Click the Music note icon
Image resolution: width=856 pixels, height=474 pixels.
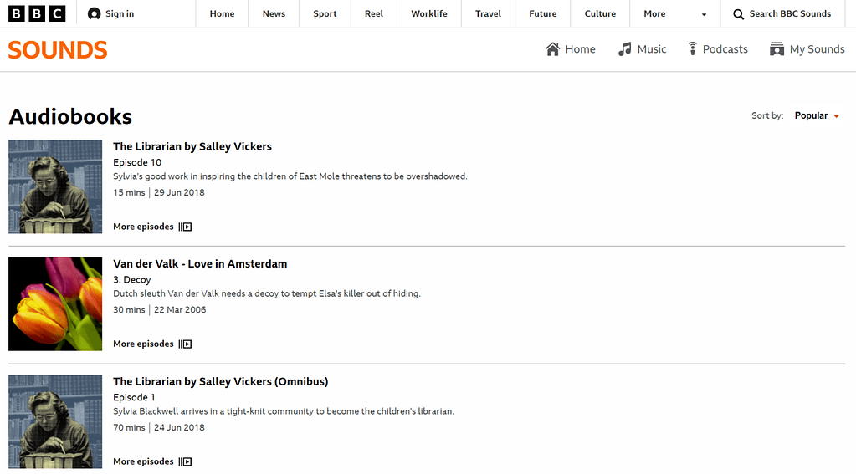624,49
